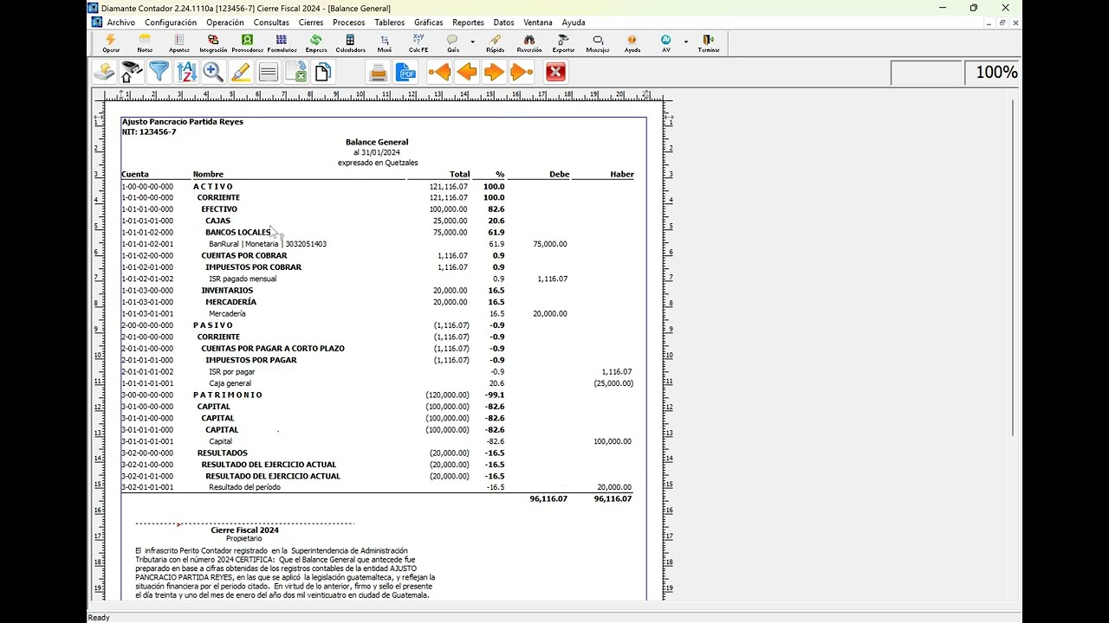The width and height of the screenshot is (1109, 623).
Task: Select the ISR pagado mensual row
Action: (377, 279)
